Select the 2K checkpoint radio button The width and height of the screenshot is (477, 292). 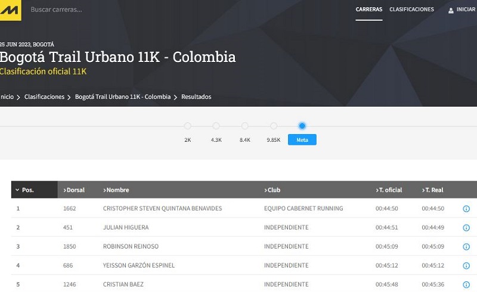pyautogui.click(x=187, y=126)
